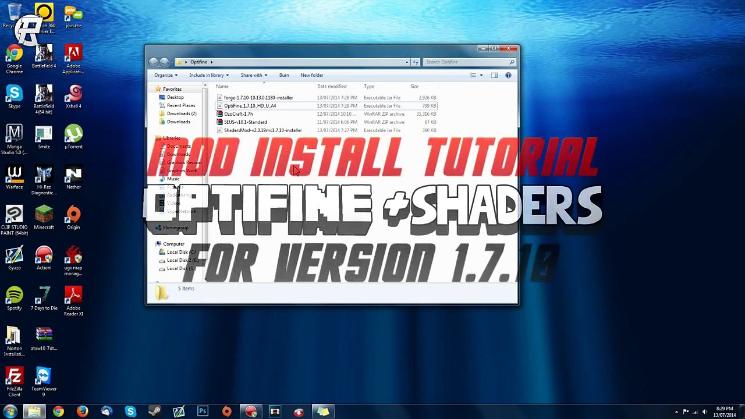Launch CLIP STUDIO PAINT (64bit)
This screenshot has height=419, width=745.
point(15,221)
